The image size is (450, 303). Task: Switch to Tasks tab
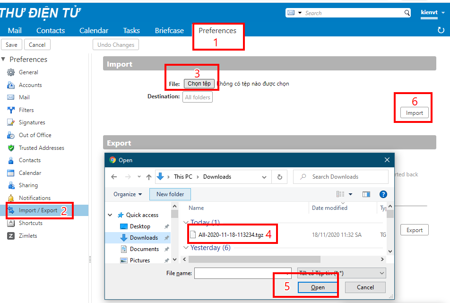tap(131, 30)
